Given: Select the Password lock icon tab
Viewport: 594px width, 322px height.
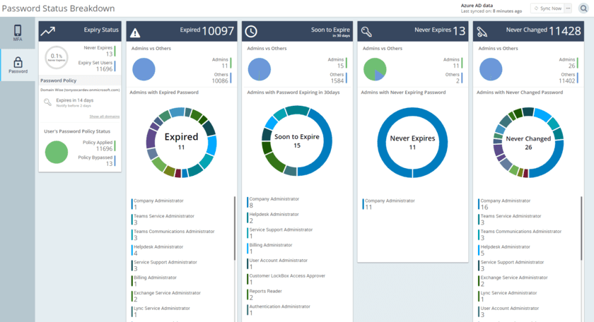Looking at the screenshot, I should (18, 65).
